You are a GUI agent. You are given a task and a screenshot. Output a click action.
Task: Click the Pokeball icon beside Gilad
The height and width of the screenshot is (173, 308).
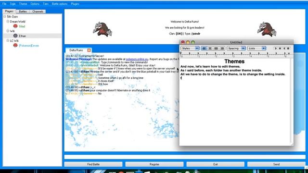pos(15,26)
